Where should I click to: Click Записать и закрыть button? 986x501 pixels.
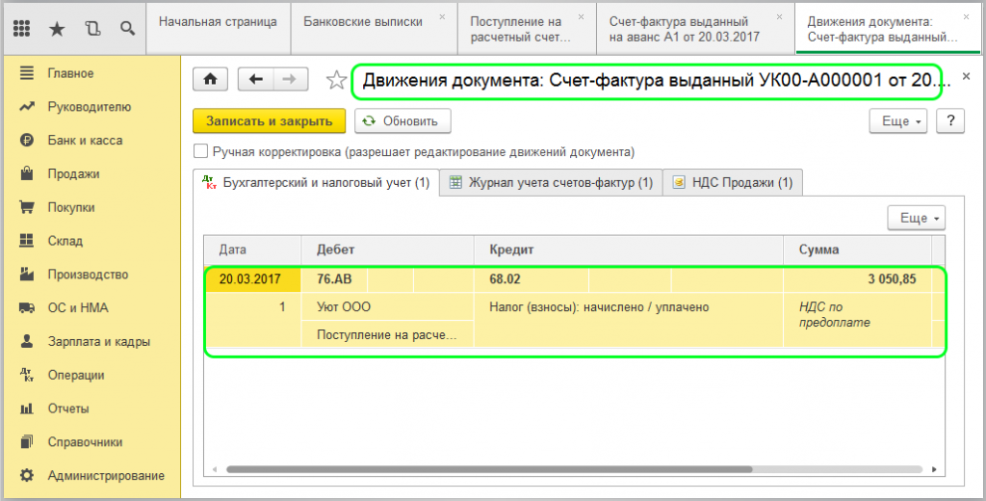269,120
